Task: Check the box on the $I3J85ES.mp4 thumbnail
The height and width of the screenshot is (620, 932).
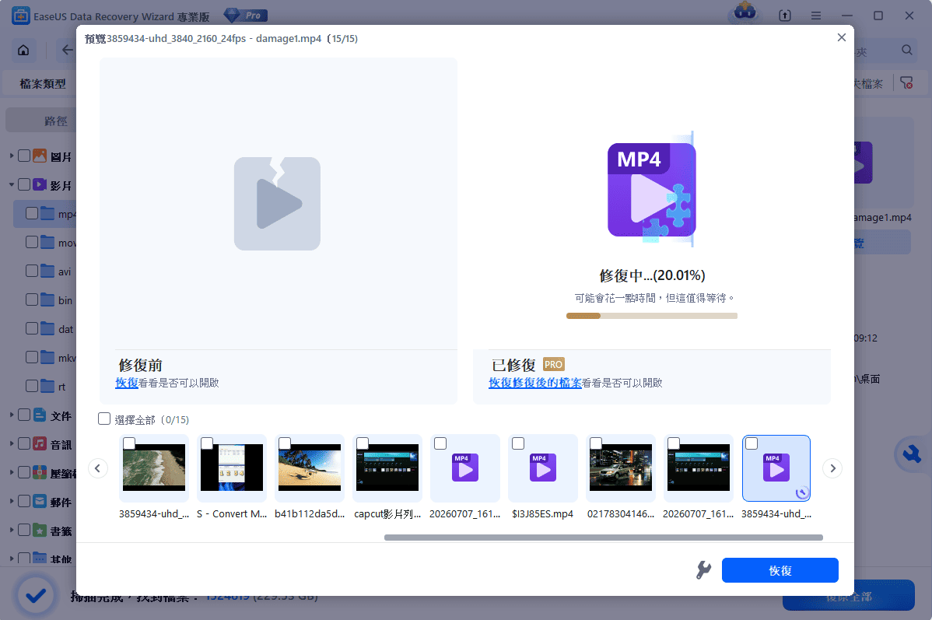Action: [518, 443]
